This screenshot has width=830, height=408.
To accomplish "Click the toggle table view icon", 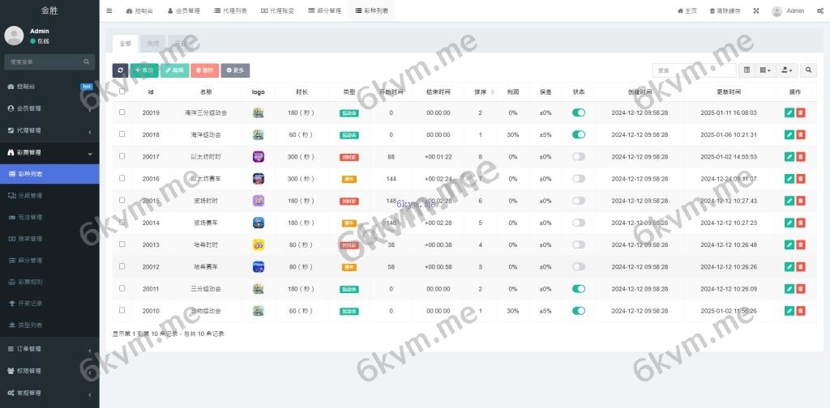I will click(747, 70).
